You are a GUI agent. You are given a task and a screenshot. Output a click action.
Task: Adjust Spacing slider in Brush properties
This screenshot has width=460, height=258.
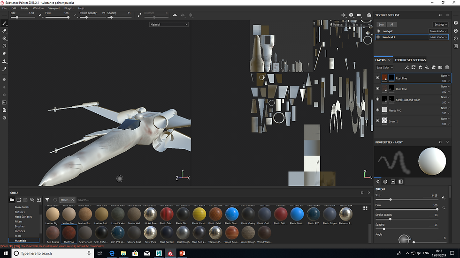coord(406,229)
